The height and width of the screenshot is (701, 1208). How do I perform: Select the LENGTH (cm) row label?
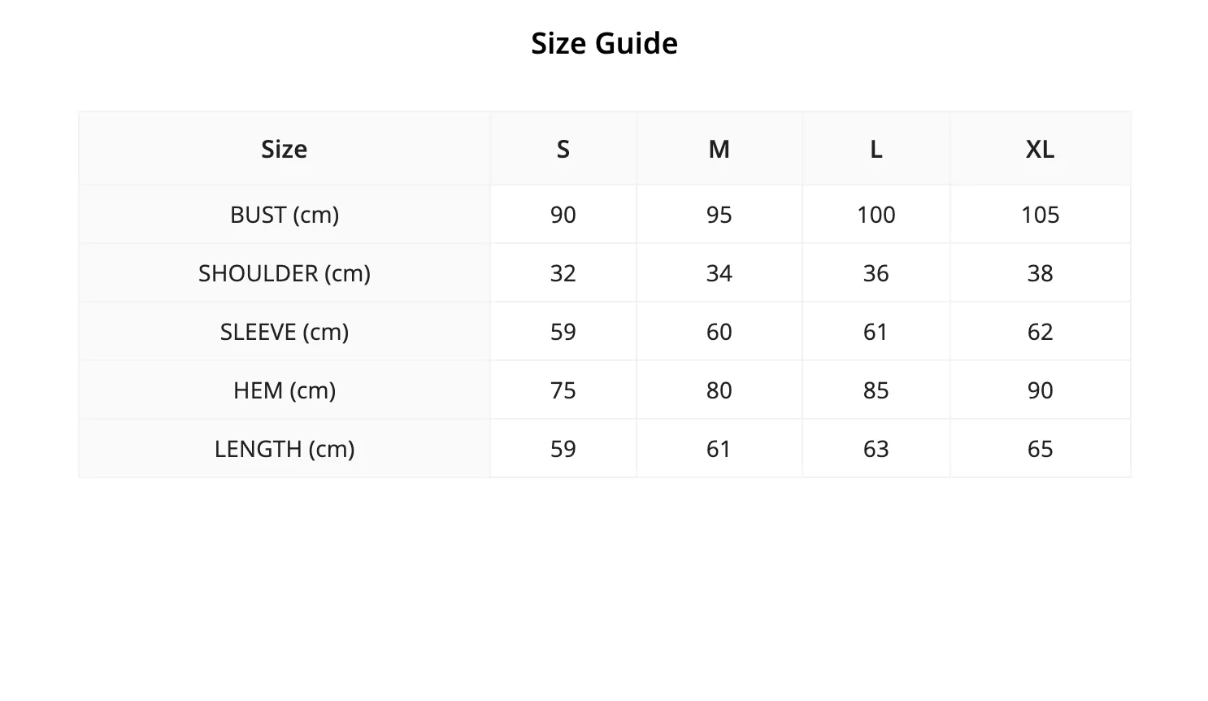pyautogui.click(x=285, y=449)
